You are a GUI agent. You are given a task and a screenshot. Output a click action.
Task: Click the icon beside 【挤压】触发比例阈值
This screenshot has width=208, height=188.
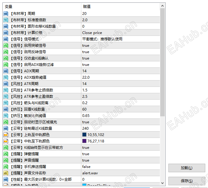tap(6, 116)
